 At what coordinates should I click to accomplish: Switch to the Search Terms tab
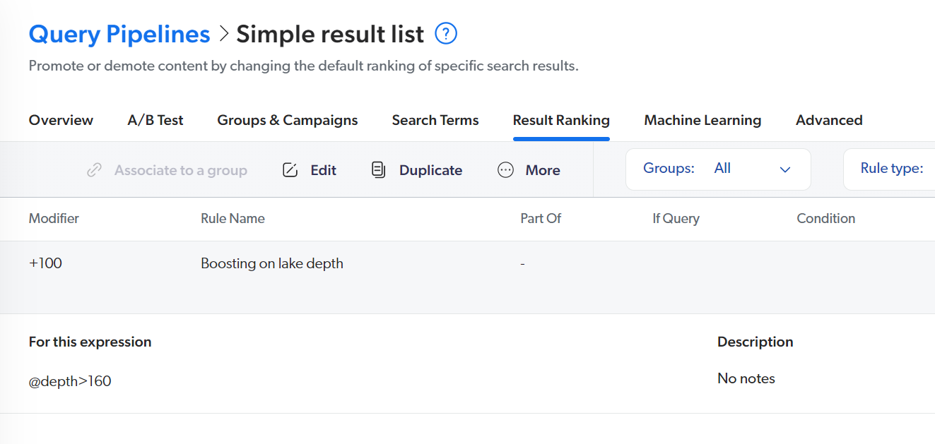[x=435, y=120]
